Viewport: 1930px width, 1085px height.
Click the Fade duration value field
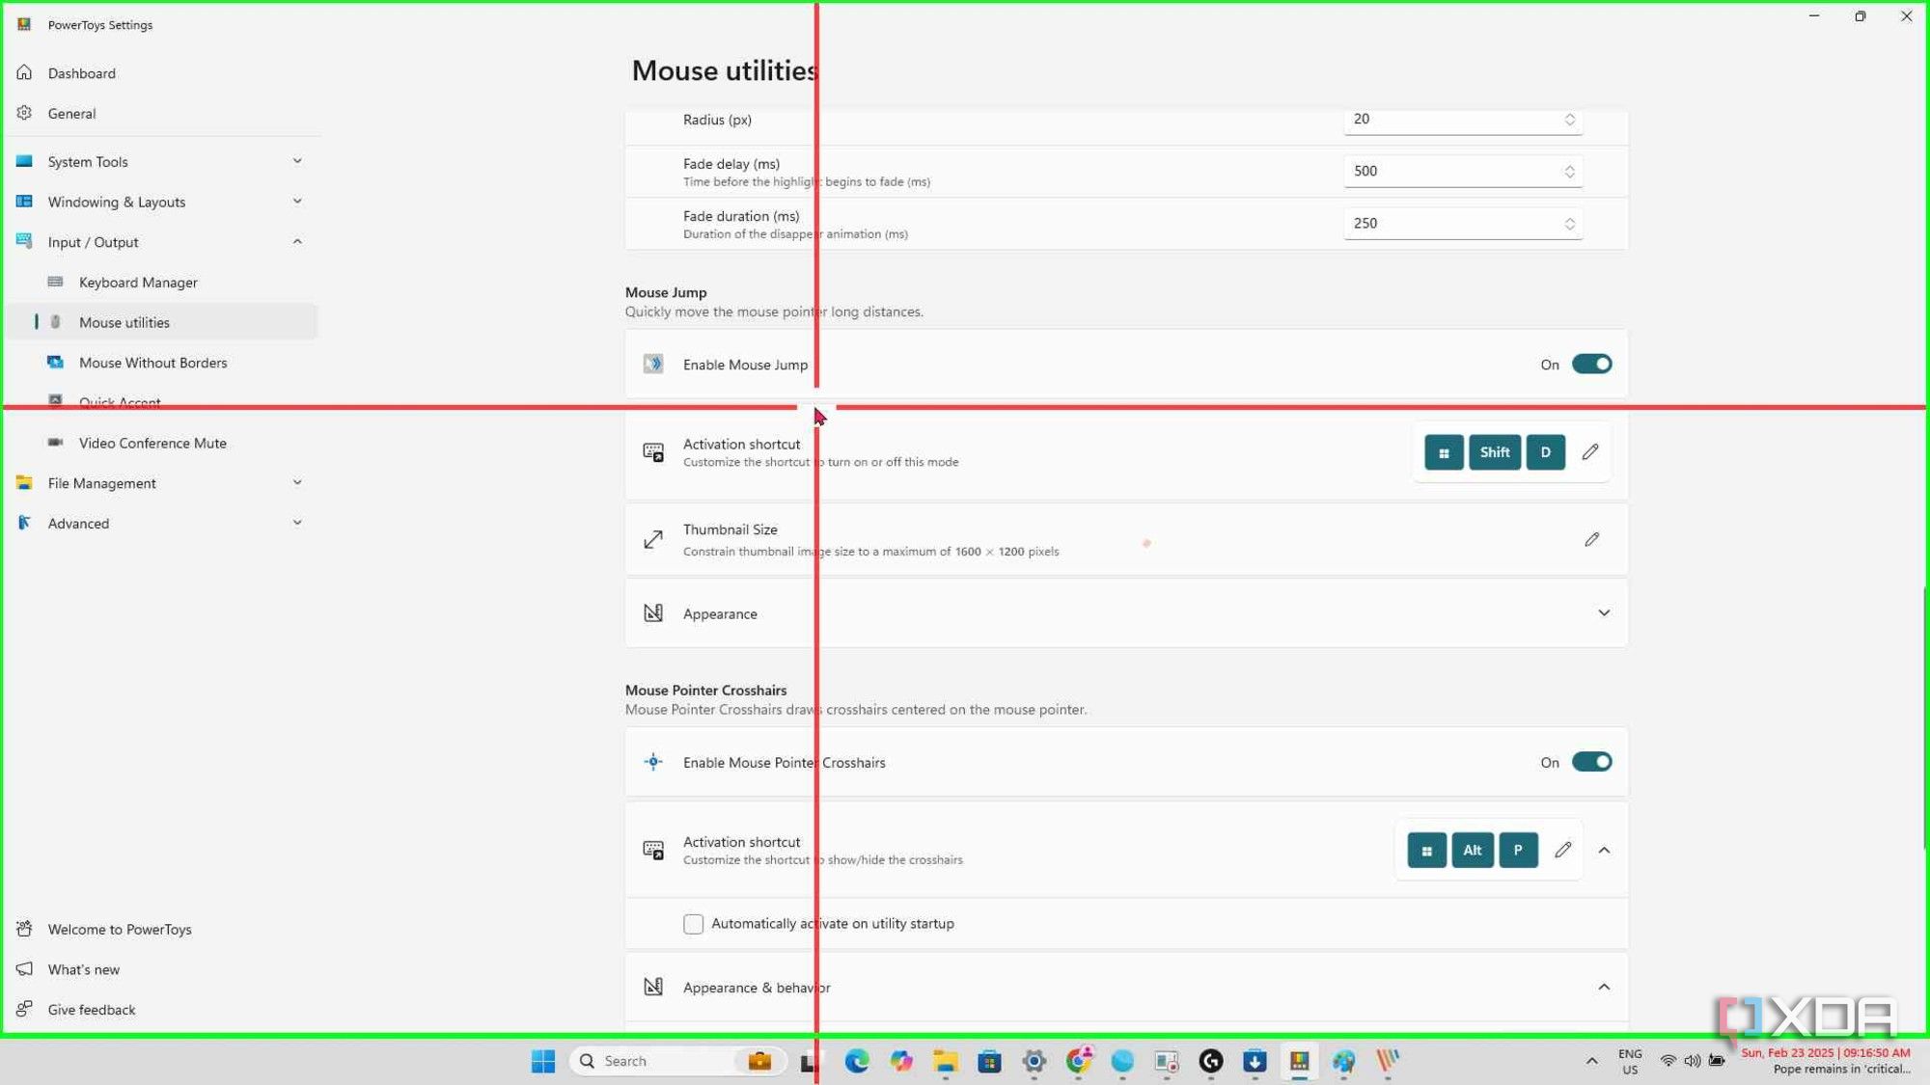tap(1462, 224)
